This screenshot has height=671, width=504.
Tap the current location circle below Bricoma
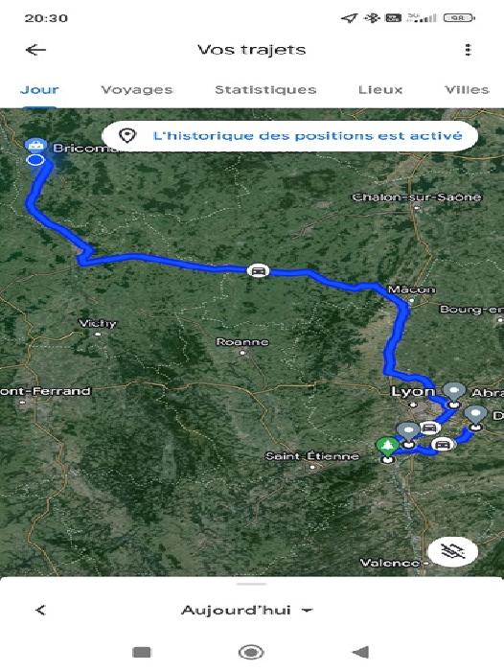(x=35, y=160)
